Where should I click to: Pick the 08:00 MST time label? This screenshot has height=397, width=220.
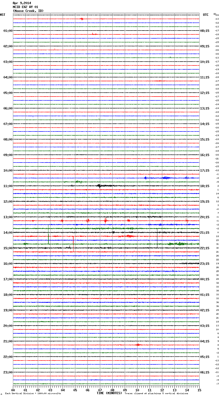click(x=8, y=139)
